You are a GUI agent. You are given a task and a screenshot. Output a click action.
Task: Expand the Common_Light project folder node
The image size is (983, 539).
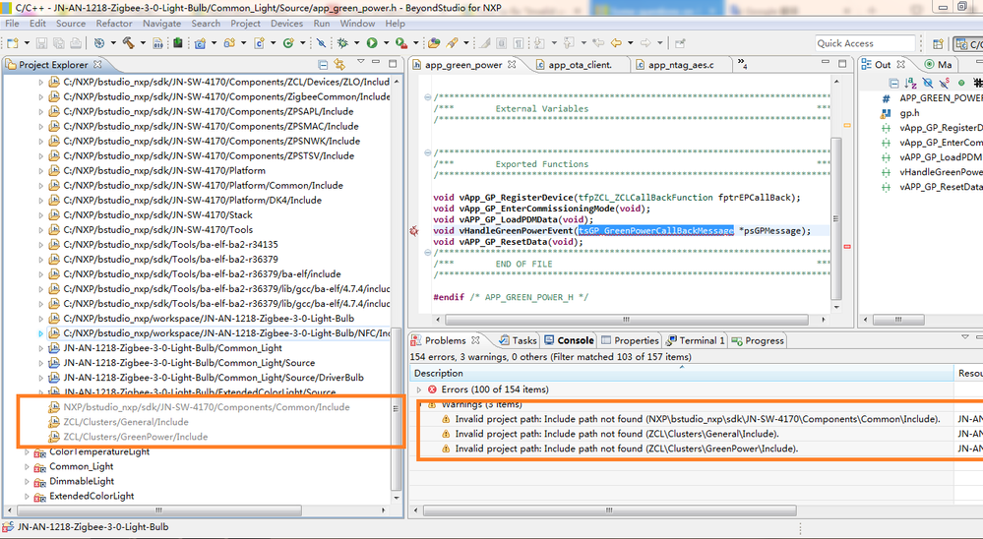click(x=27, y=466)
